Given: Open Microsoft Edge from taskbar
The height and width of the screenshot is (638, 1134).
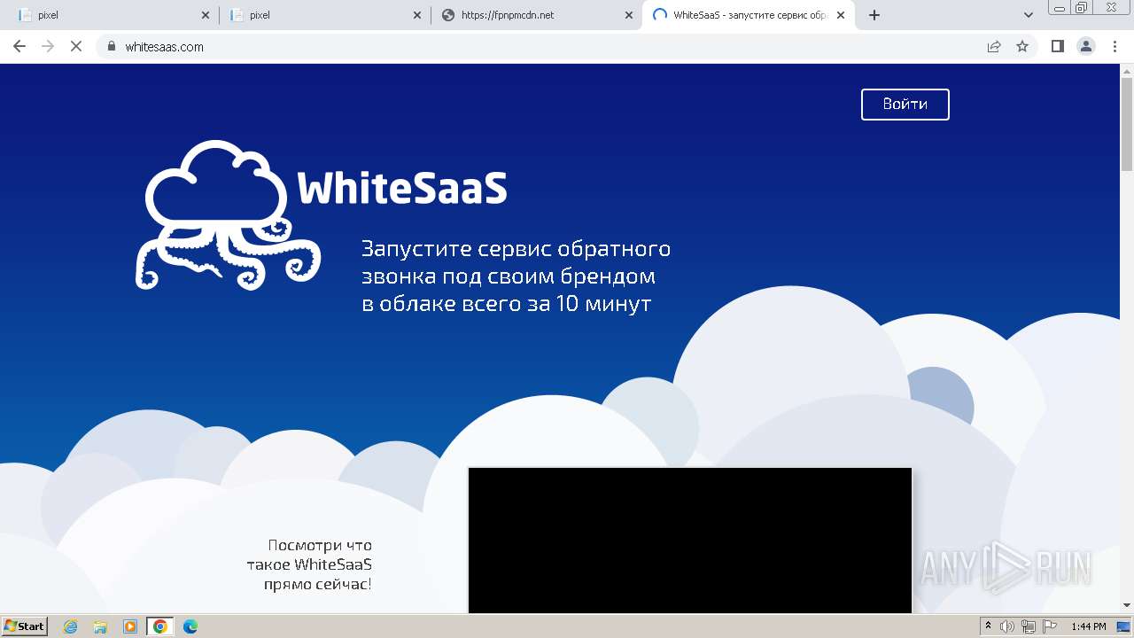Looking at the screenshot, I should coord(190,626).
